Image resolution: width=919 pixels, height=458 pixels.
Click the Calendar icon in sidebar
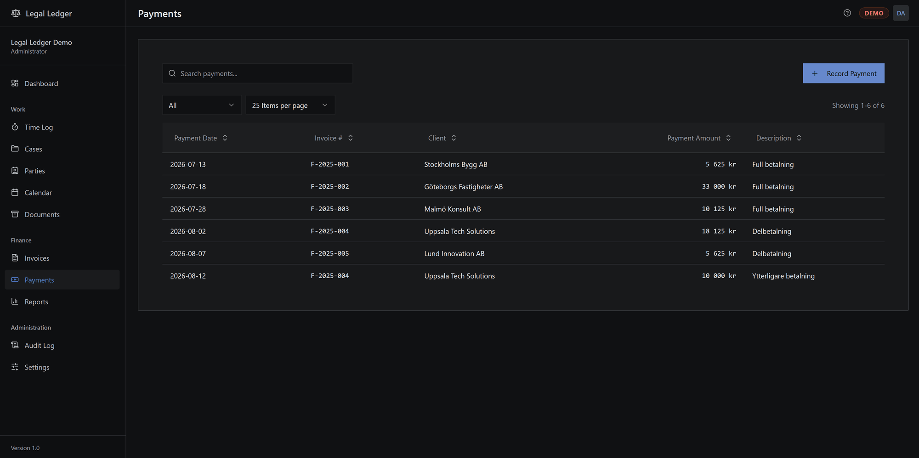(15, 192)
